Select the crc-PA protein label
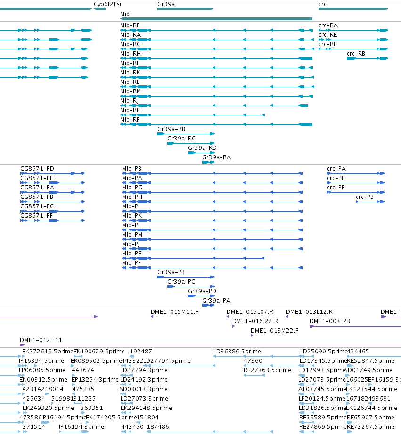The width and height of the screenshot is (401, 434). tap(336, 169)
